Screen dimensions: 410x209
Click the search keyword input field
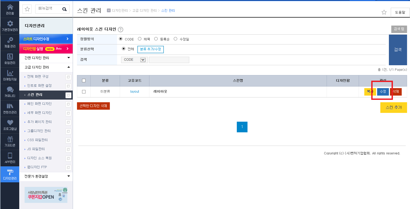coord(169,60)
